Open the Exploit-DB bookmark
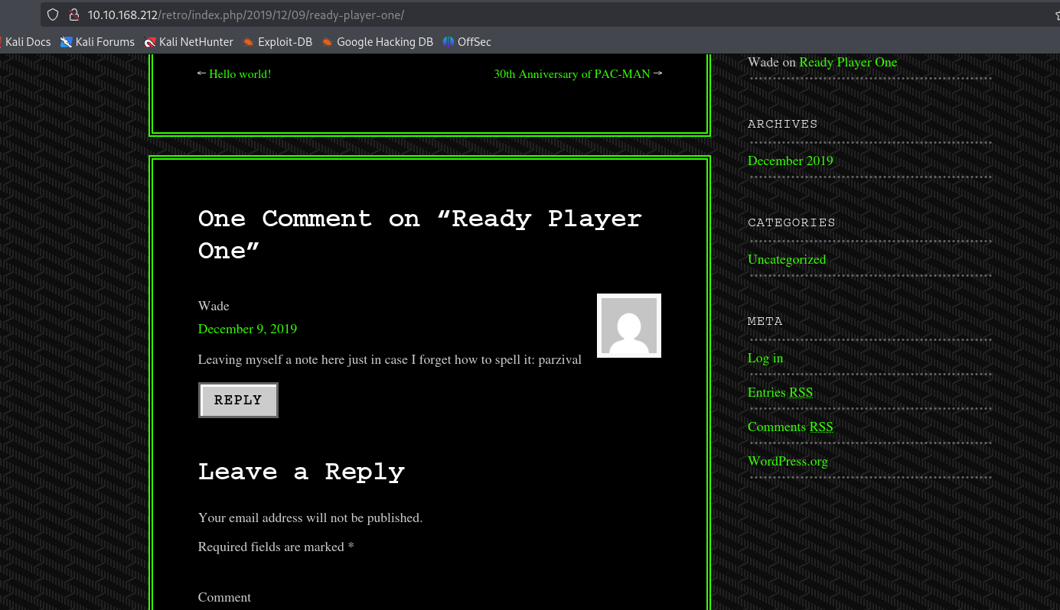Viewport: 1060px width, 610px height. click(x=278, y=42)
